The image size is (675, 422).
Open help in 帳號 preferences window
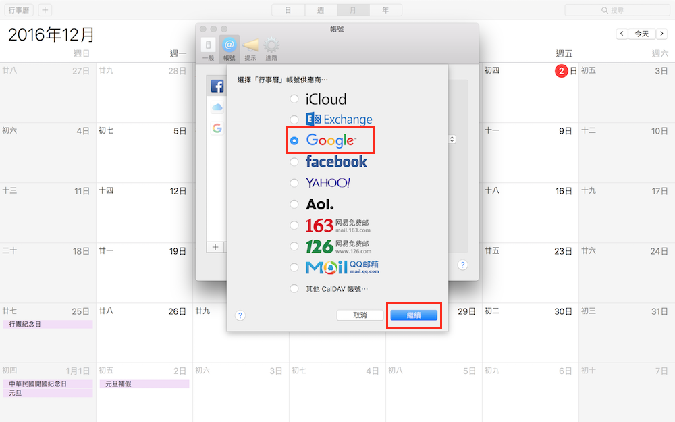[463, 265]
